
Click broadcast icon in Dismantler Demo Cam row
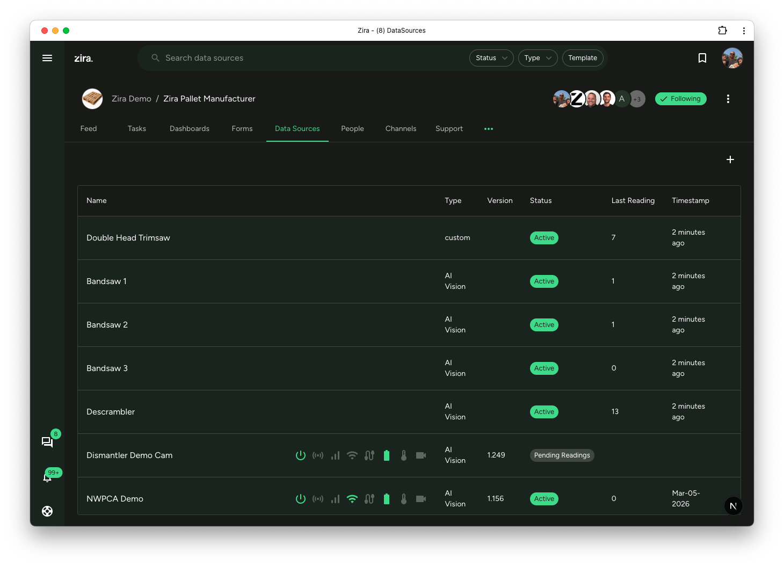point(318,455)
